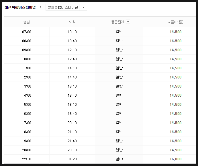Click the 도착 column header

[72, 22]
